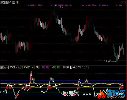Viewport: 127px width, 100px height.
Task: Click the WR1: 48.98 readout
Action: click(32, 67)
